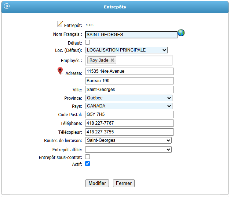Focus the Nom Français field SAINT-GEORGES
The image size is (230, 197).
click(131, 35)
